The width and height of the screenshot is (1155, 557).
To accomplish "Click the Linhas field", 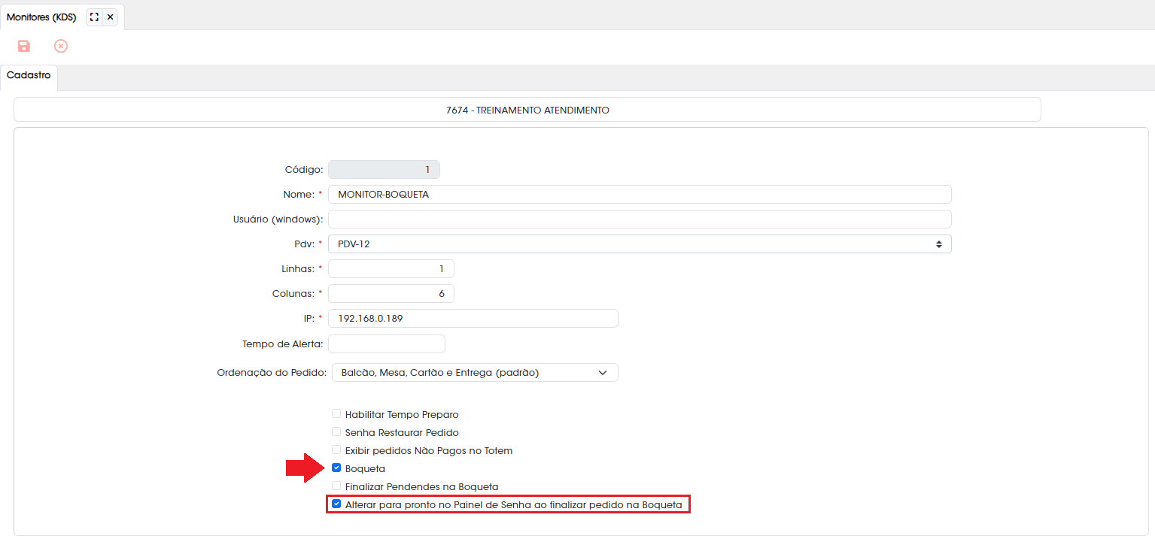I will pos(391,268).
